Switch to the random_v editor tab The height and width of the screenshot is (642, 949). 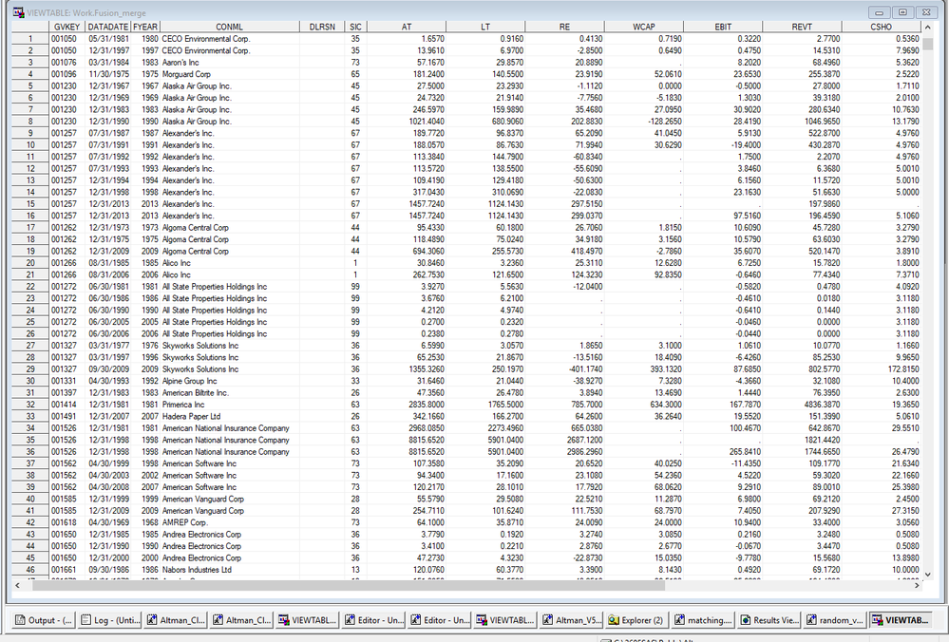tap(835, 620)
